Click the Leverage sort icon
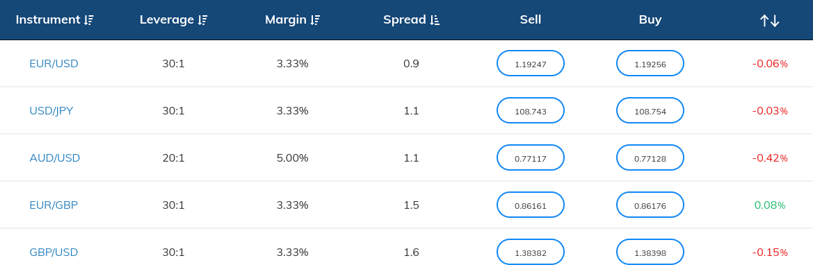 [x=203, y=20]
